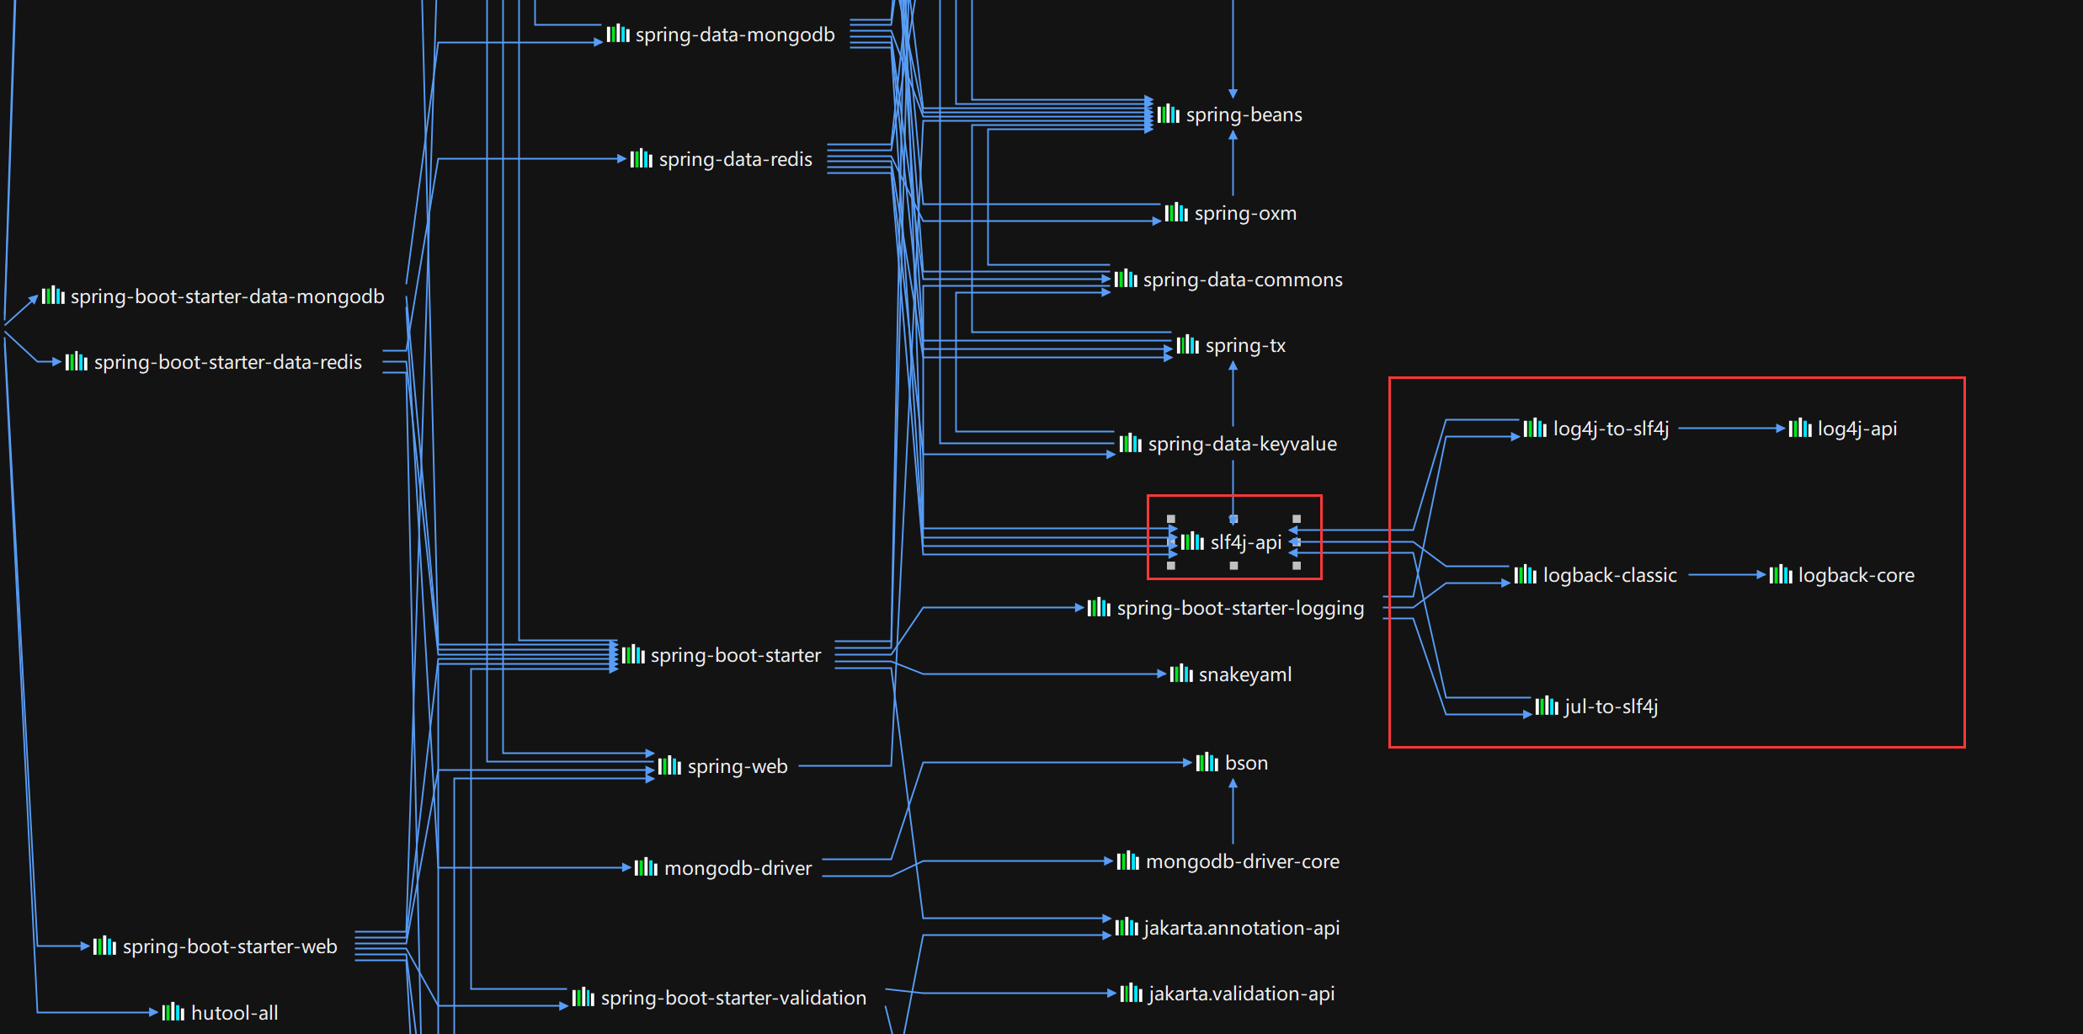2083x1034 pixels.
Task: Select the spring-boot-starter-data-mongodb node label
Action: tap(227, 296)
